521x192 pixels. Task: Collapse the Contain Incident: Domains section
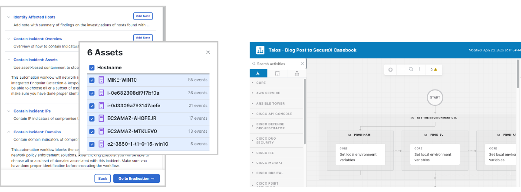(9, 132)
